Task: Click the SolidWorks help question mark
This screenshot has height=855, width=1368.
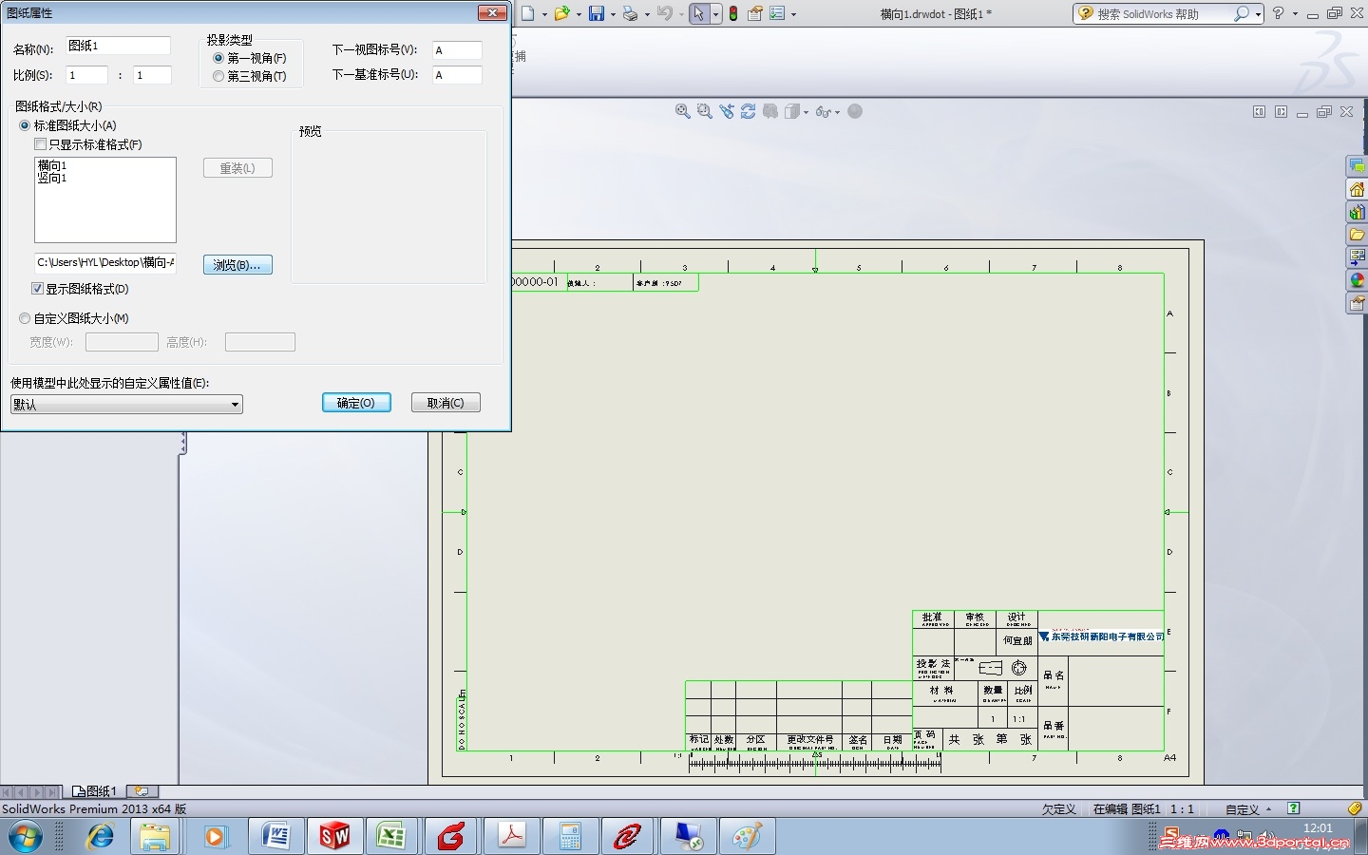Action: click(1279, 13)
